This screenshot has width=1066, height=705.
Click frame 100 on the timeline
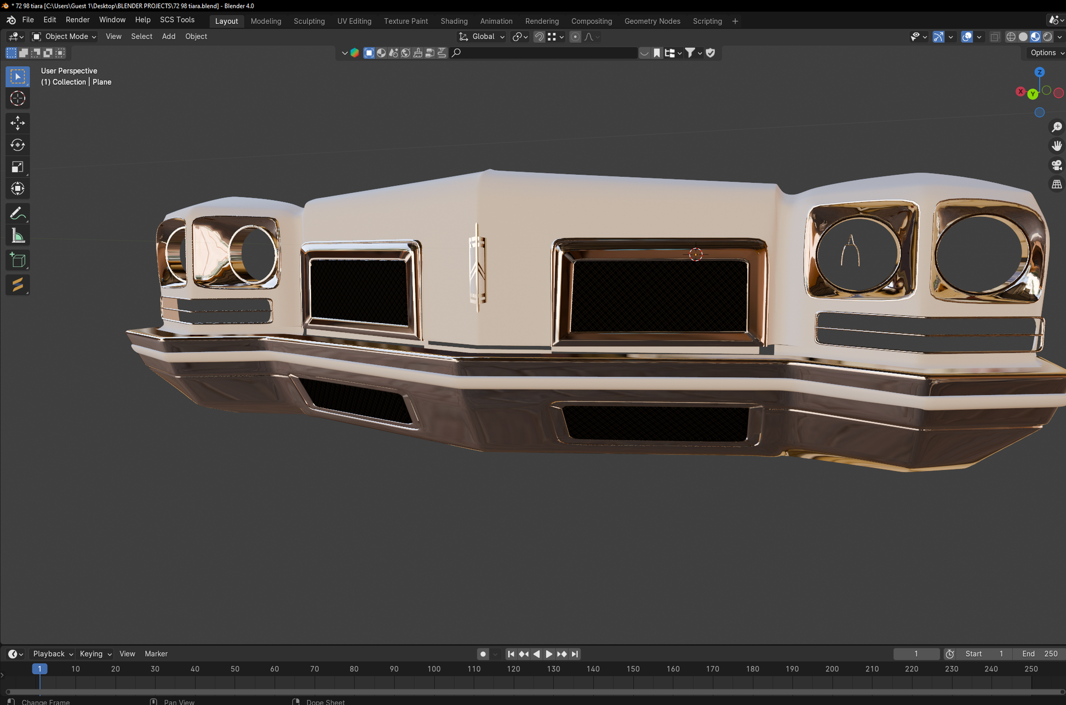434,669
